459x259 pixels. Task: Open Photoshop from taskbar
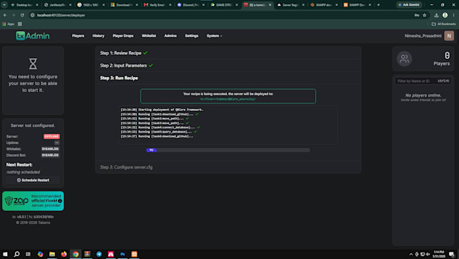122,254
